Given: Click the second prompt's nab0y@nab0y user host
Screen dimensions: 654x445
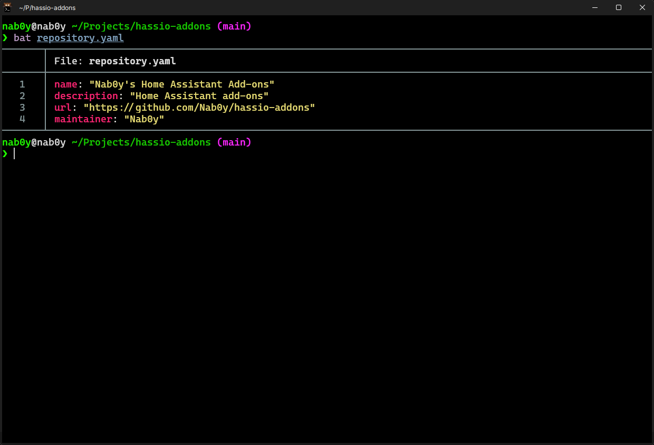Looking at the screenshot, I should point(34,142).
